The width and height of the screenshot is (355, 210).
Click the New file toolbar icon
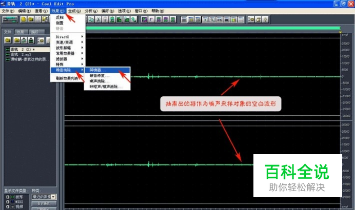(x=24, y=19)
